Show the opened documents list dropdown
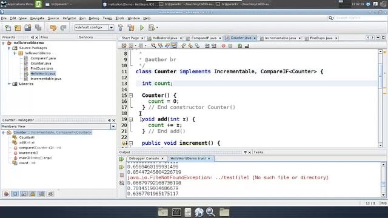This screenshot has width=388, height=218. click(378, 38)
